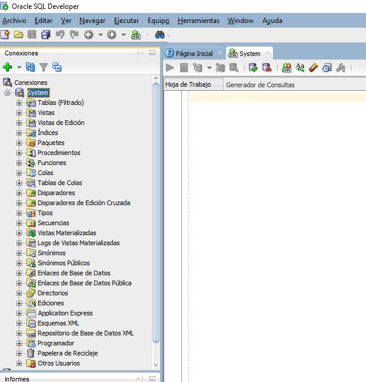Select Papelera de Reciclaje in the tree
Image resolution: width=366 pixels, height=382 pixels.
[68, 353]
